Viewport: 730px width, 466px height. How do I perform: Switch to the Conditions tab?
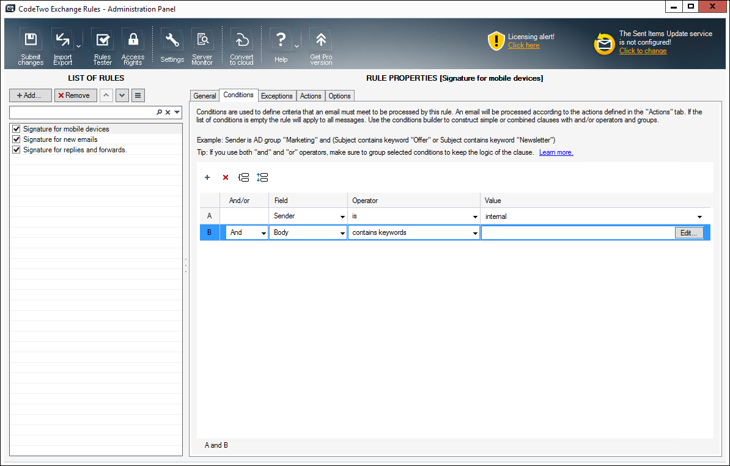point(238,95)
